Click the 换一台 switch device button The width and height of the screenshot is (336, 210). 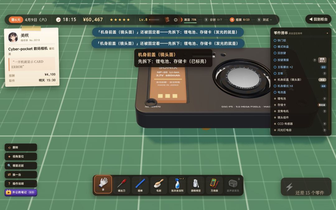click(21, 175)
